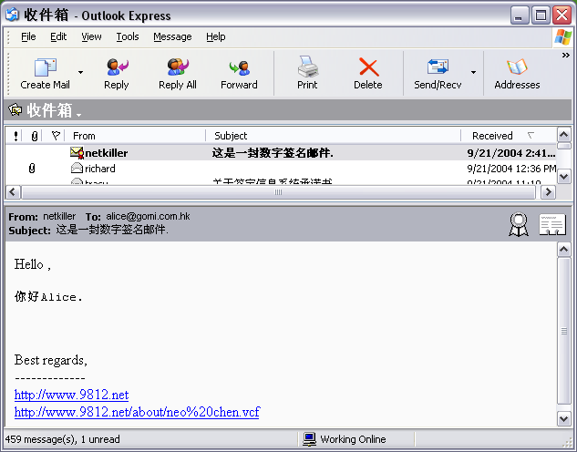Click the Hello , line in message body
This screenshot has height=452, width=577.
(x=33, y=264)
